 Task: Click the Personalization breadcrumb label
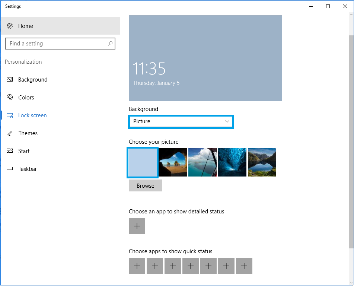pyautogui.click(x=23, y=61)
